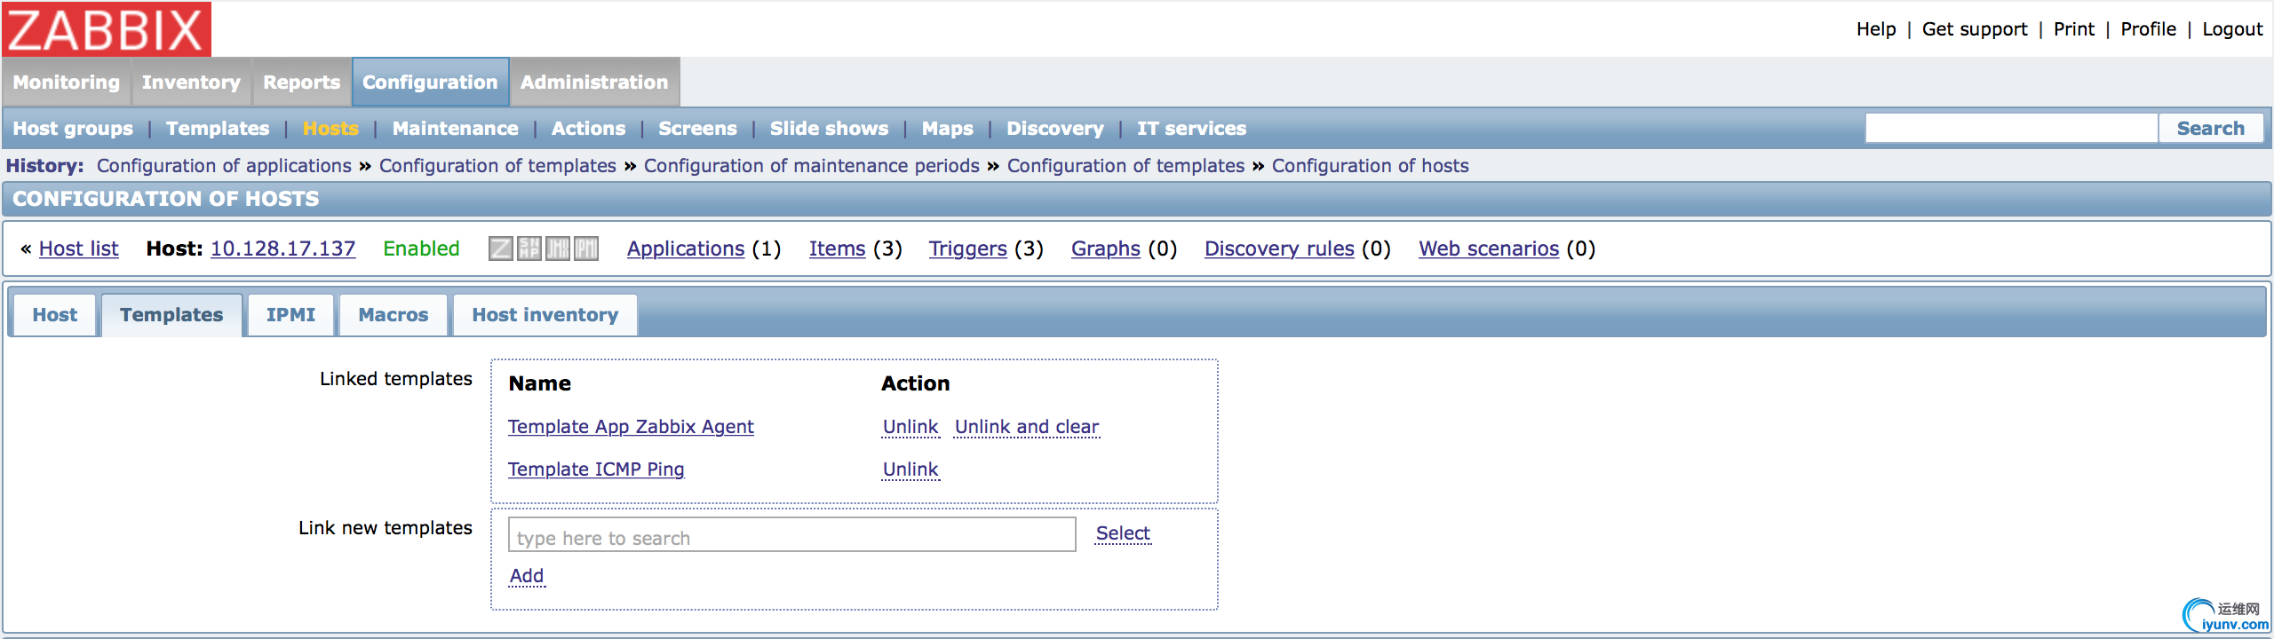
Task: Click Logout
Action: 2232,29
